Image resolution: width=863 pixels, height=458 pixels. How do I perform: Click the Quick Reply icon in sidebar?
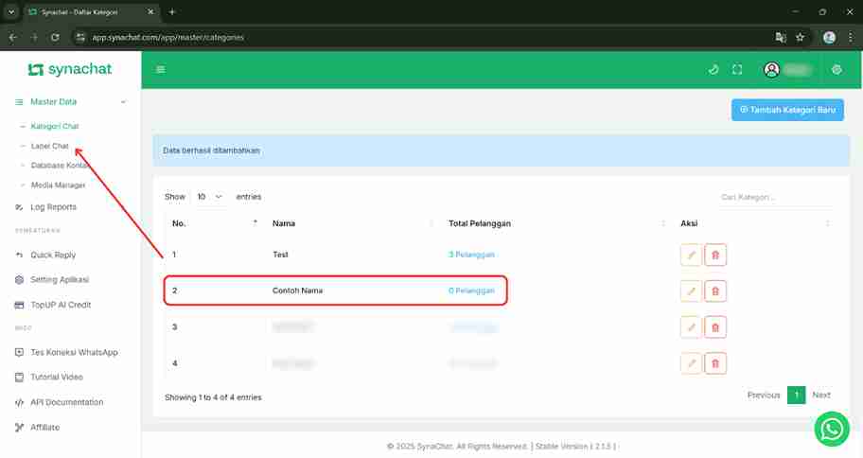coord(19,255)
